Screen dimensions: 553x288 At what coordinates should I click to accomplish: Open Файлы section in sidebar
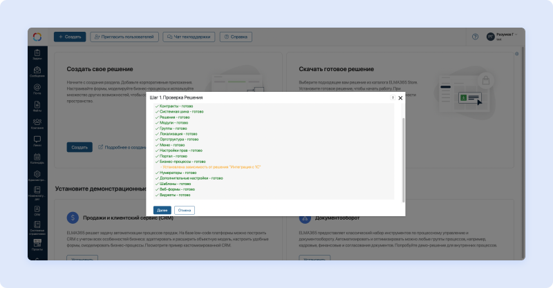pos(37,106)
